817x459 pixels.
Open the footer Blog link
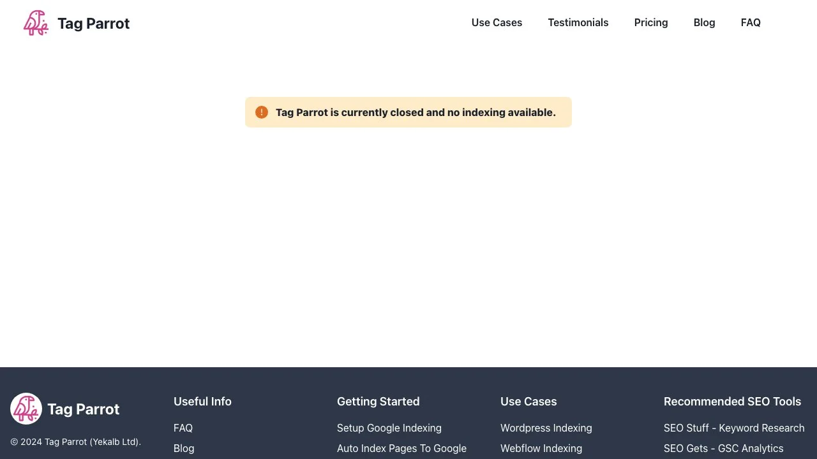[x=184, y=448]
